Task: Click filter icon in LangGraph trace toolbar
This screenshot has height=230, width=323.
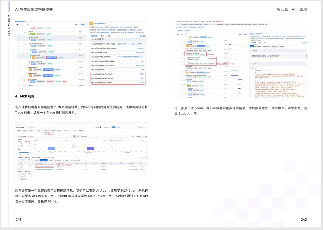Action: pos(186,34)
